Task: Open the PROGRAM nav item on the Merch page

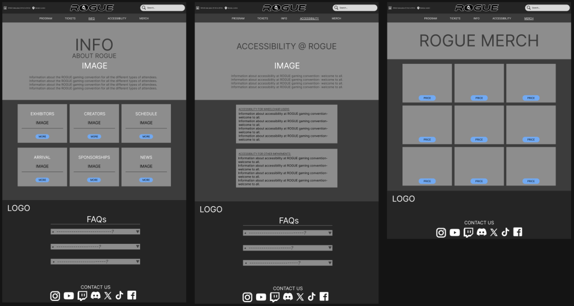Action: (x=430, y=18)
